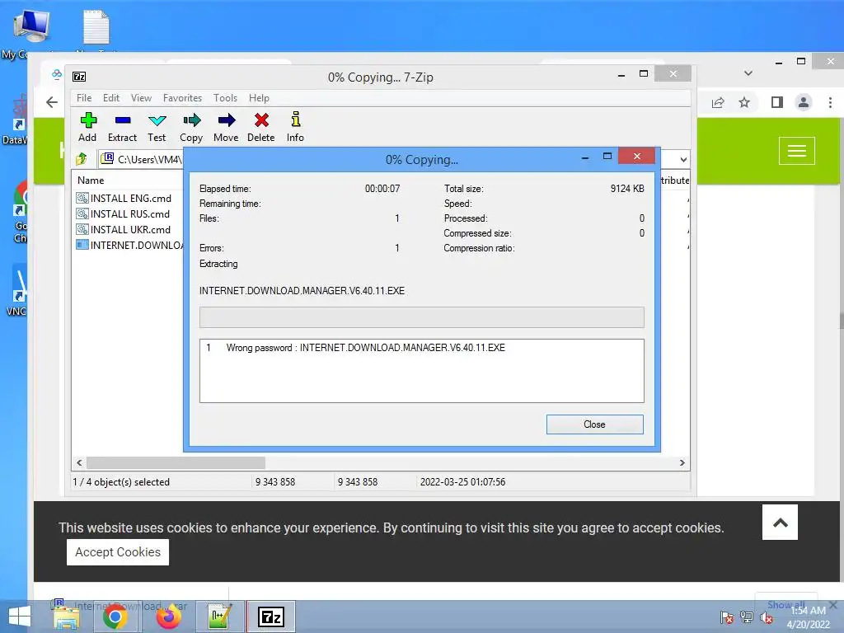Open Chrome three-dot menu

[830, 102]
